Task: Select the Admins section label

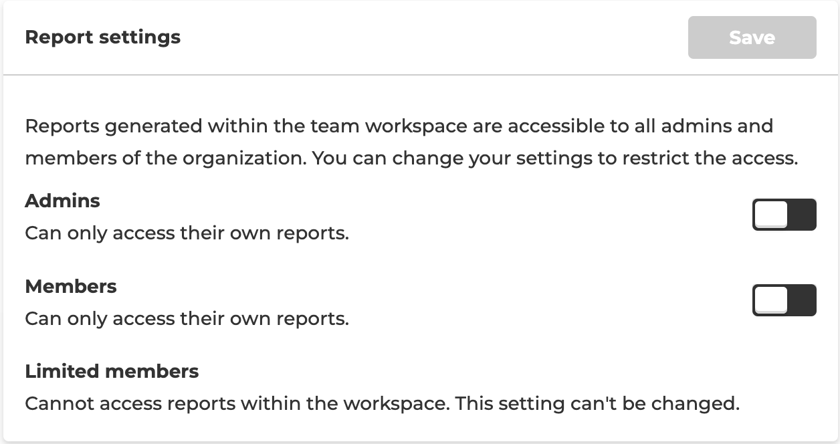Action: click(62, 201)
